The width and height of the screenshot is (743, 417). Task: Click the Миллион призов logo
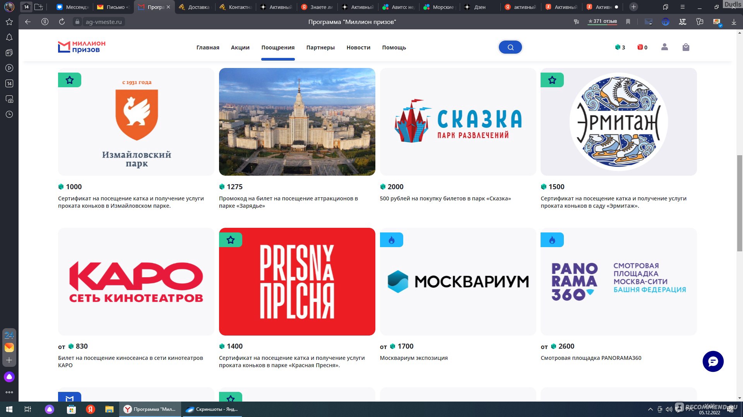coord(82,47)
